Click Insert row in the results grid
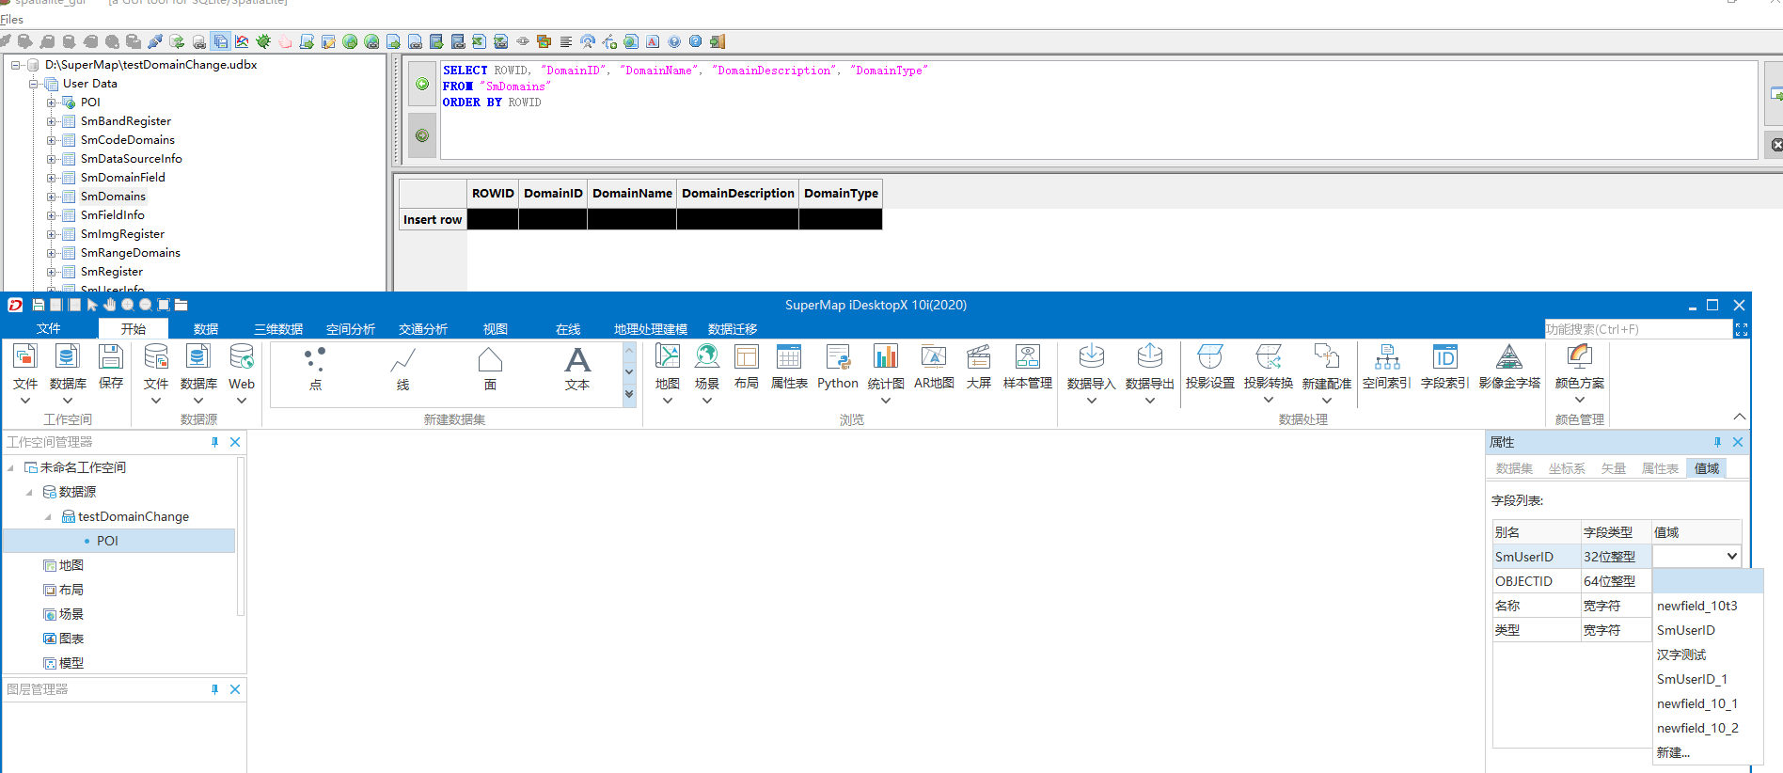 point(433,219)
